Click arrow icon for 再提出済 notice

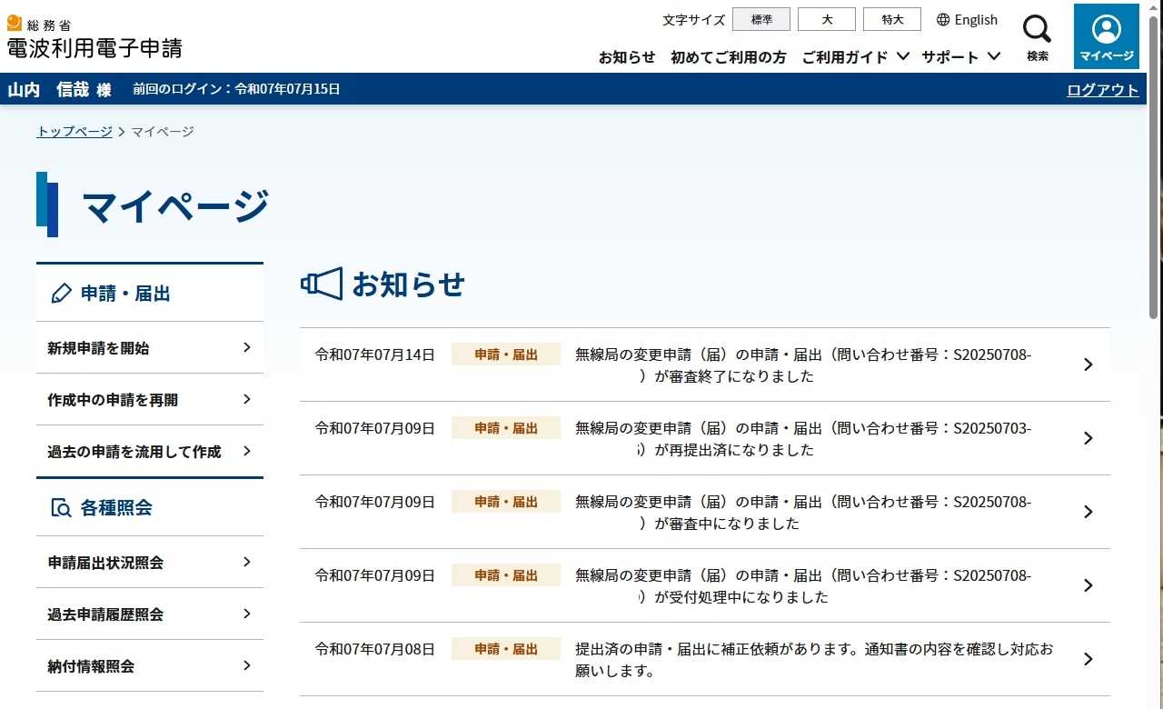[1088, 438]
